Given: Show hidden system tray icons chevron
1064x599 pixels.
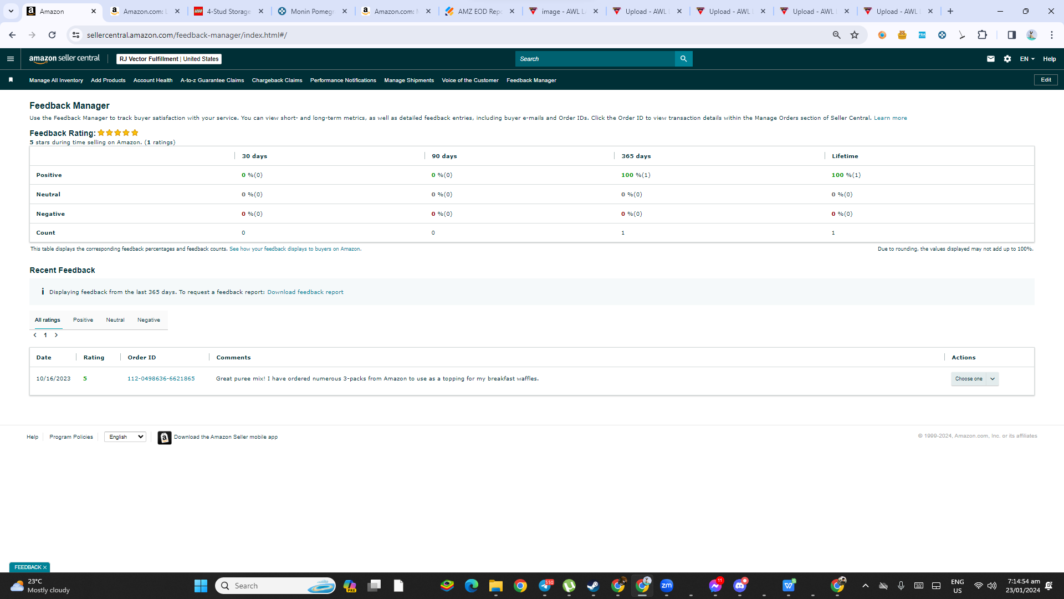Looking at the screenshot, I should [865, 586].
